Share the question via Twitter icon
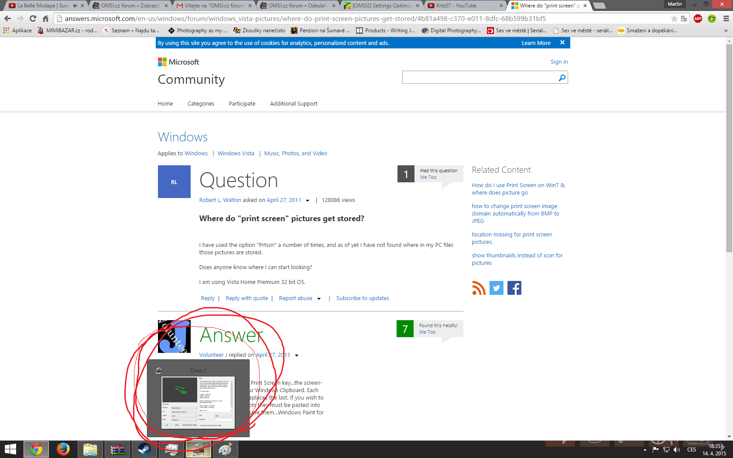733x458 pixels. [497, 288]
